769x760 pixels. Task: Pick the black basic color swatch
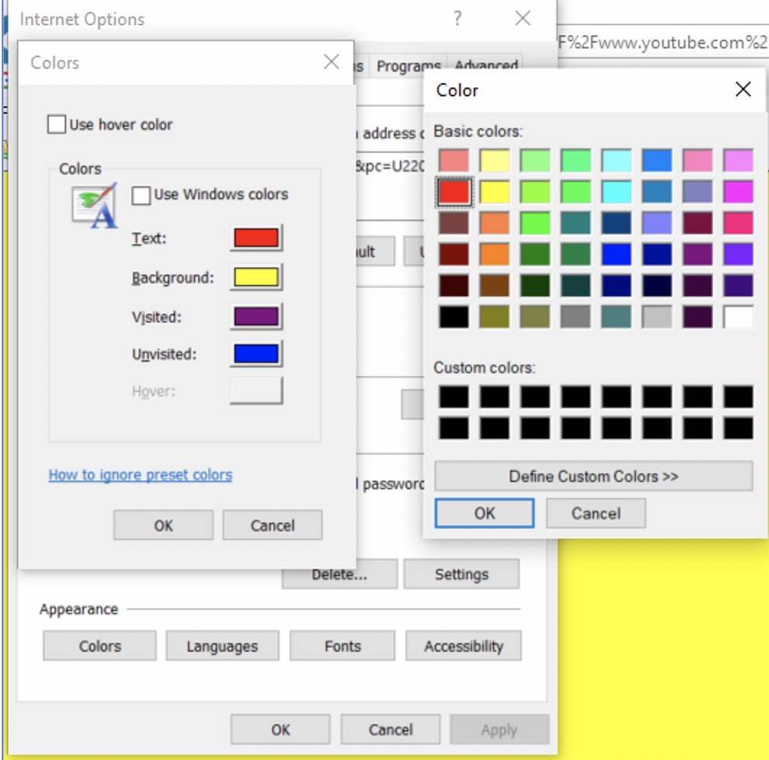pos(454,317)
